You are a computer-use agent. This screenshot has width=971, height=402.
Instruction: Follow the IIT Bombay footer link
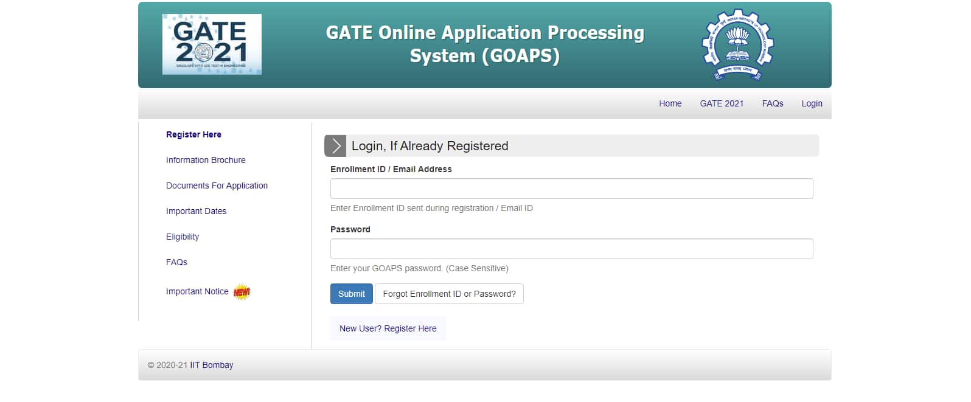(212, 365)
